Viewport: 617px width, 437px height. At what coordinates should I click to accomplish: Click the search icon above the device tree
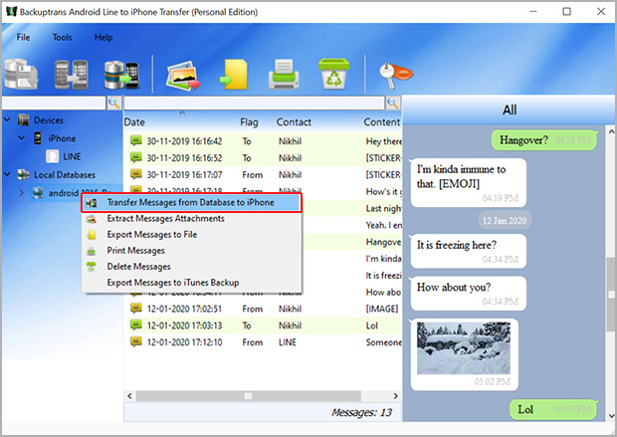113,104
